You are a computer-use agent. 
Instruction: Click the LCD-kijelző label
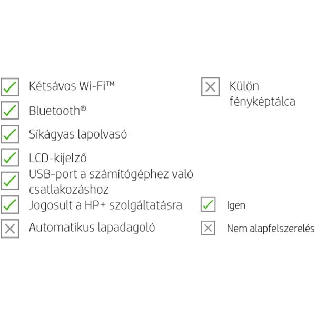[x=58, y=157]
